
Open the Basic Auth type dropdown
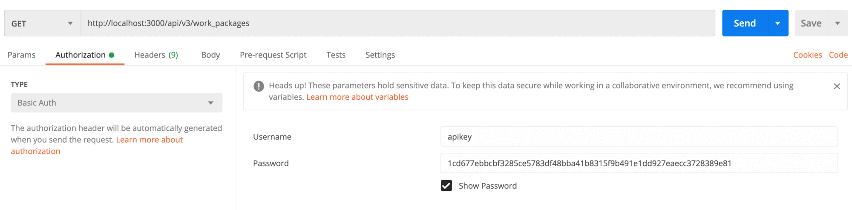pyautogui.click(x=116, y=103)
